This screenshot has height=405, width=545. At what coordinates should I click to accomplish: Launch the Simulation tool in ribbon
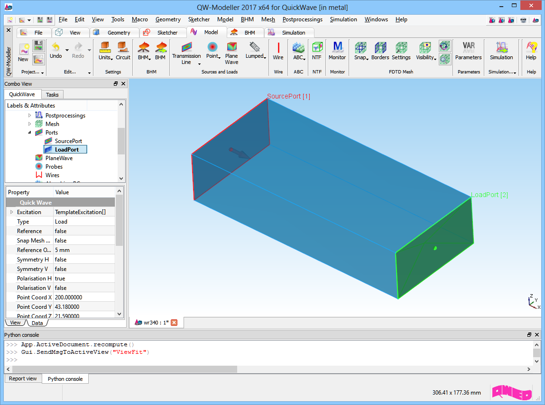pyautogui.click(x=501, y=51)
